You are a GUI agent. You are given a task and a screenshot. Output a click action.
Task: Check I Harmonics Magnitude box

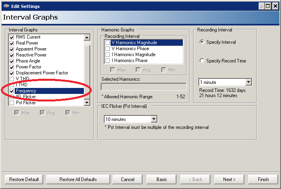click(107, 55)
